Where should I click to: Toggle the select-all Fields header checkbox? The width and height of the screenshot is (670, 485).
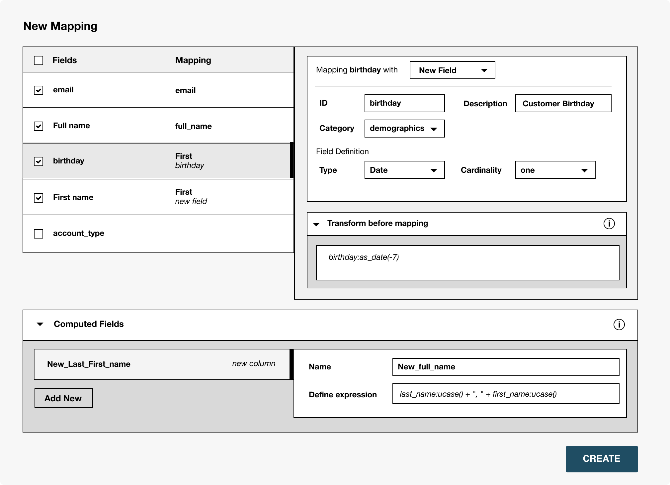[x=39, y=60]
